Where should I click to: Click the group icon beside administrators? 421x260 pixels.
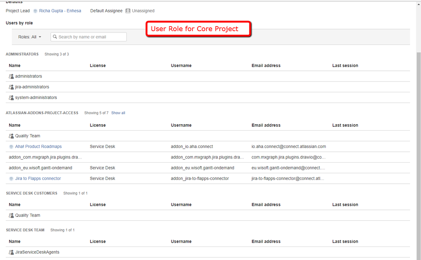[11, 76]
